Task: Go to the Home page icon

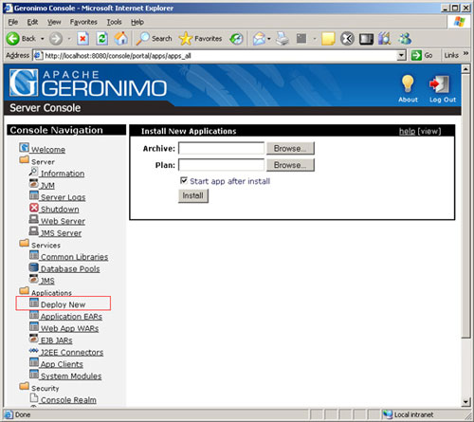Action: coord(121,39)
